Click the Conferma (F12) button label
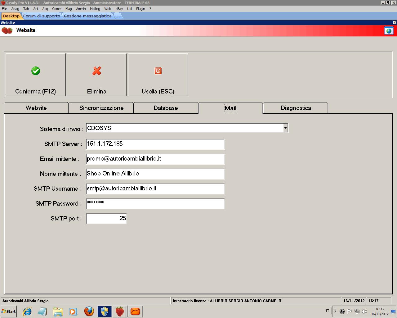The width and height of the screenshot is (397, 318). 36,91
